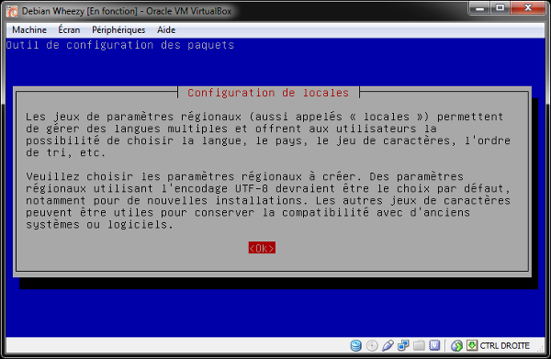Screen dimensions: 551x359
Task: Click the hard disk activity status icon
Action: tap(355, 345)
